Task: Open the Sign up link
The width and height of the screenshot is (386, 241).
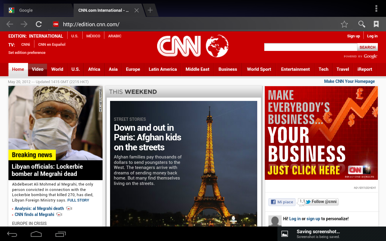Action: tap(353, 36)
